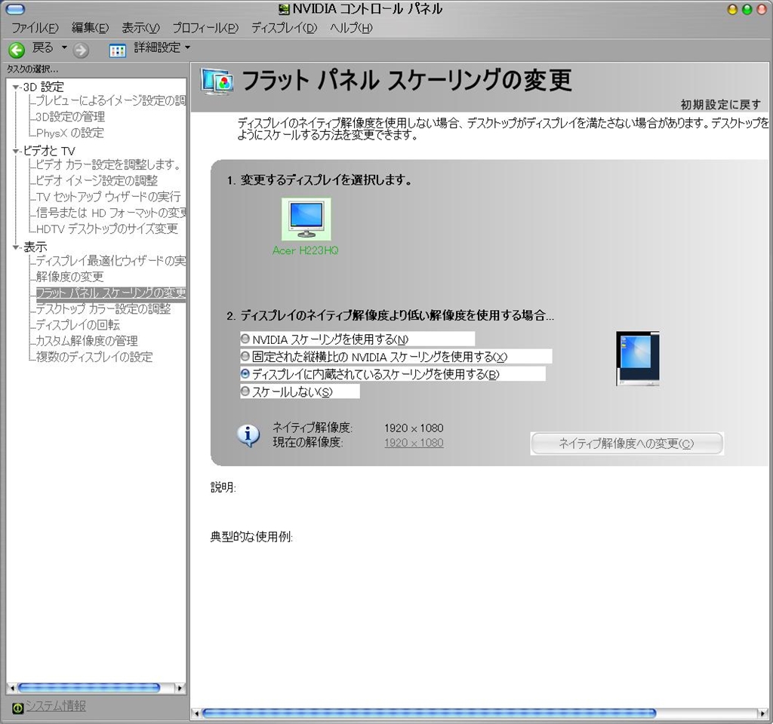Click the システム情報 link
Screen dimensions: 773x724
[55, 706]
